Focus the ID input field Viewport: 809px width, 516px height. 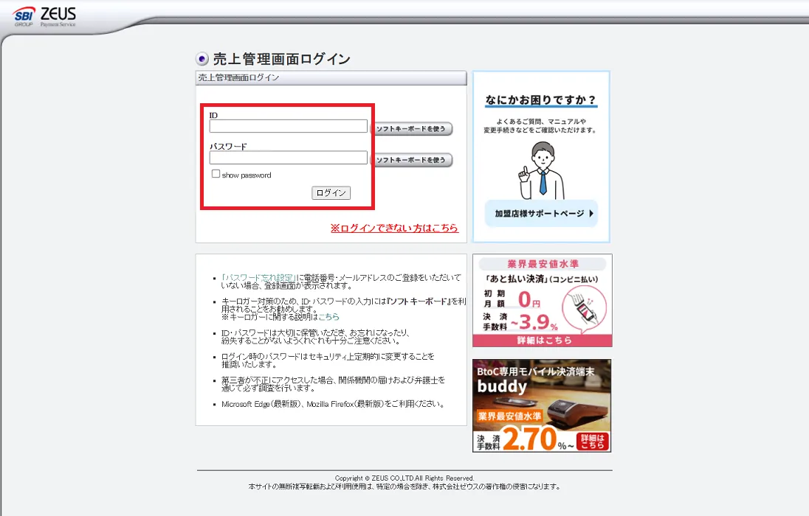[x=288, y=126]
